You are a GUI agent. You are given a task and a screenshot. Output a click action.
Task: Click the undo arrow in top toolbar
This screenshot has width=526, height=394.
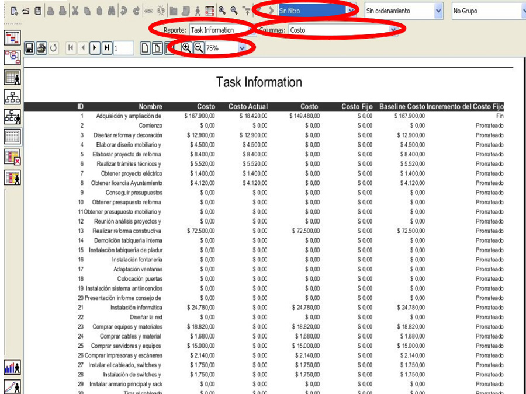click(x=123, y=11)
